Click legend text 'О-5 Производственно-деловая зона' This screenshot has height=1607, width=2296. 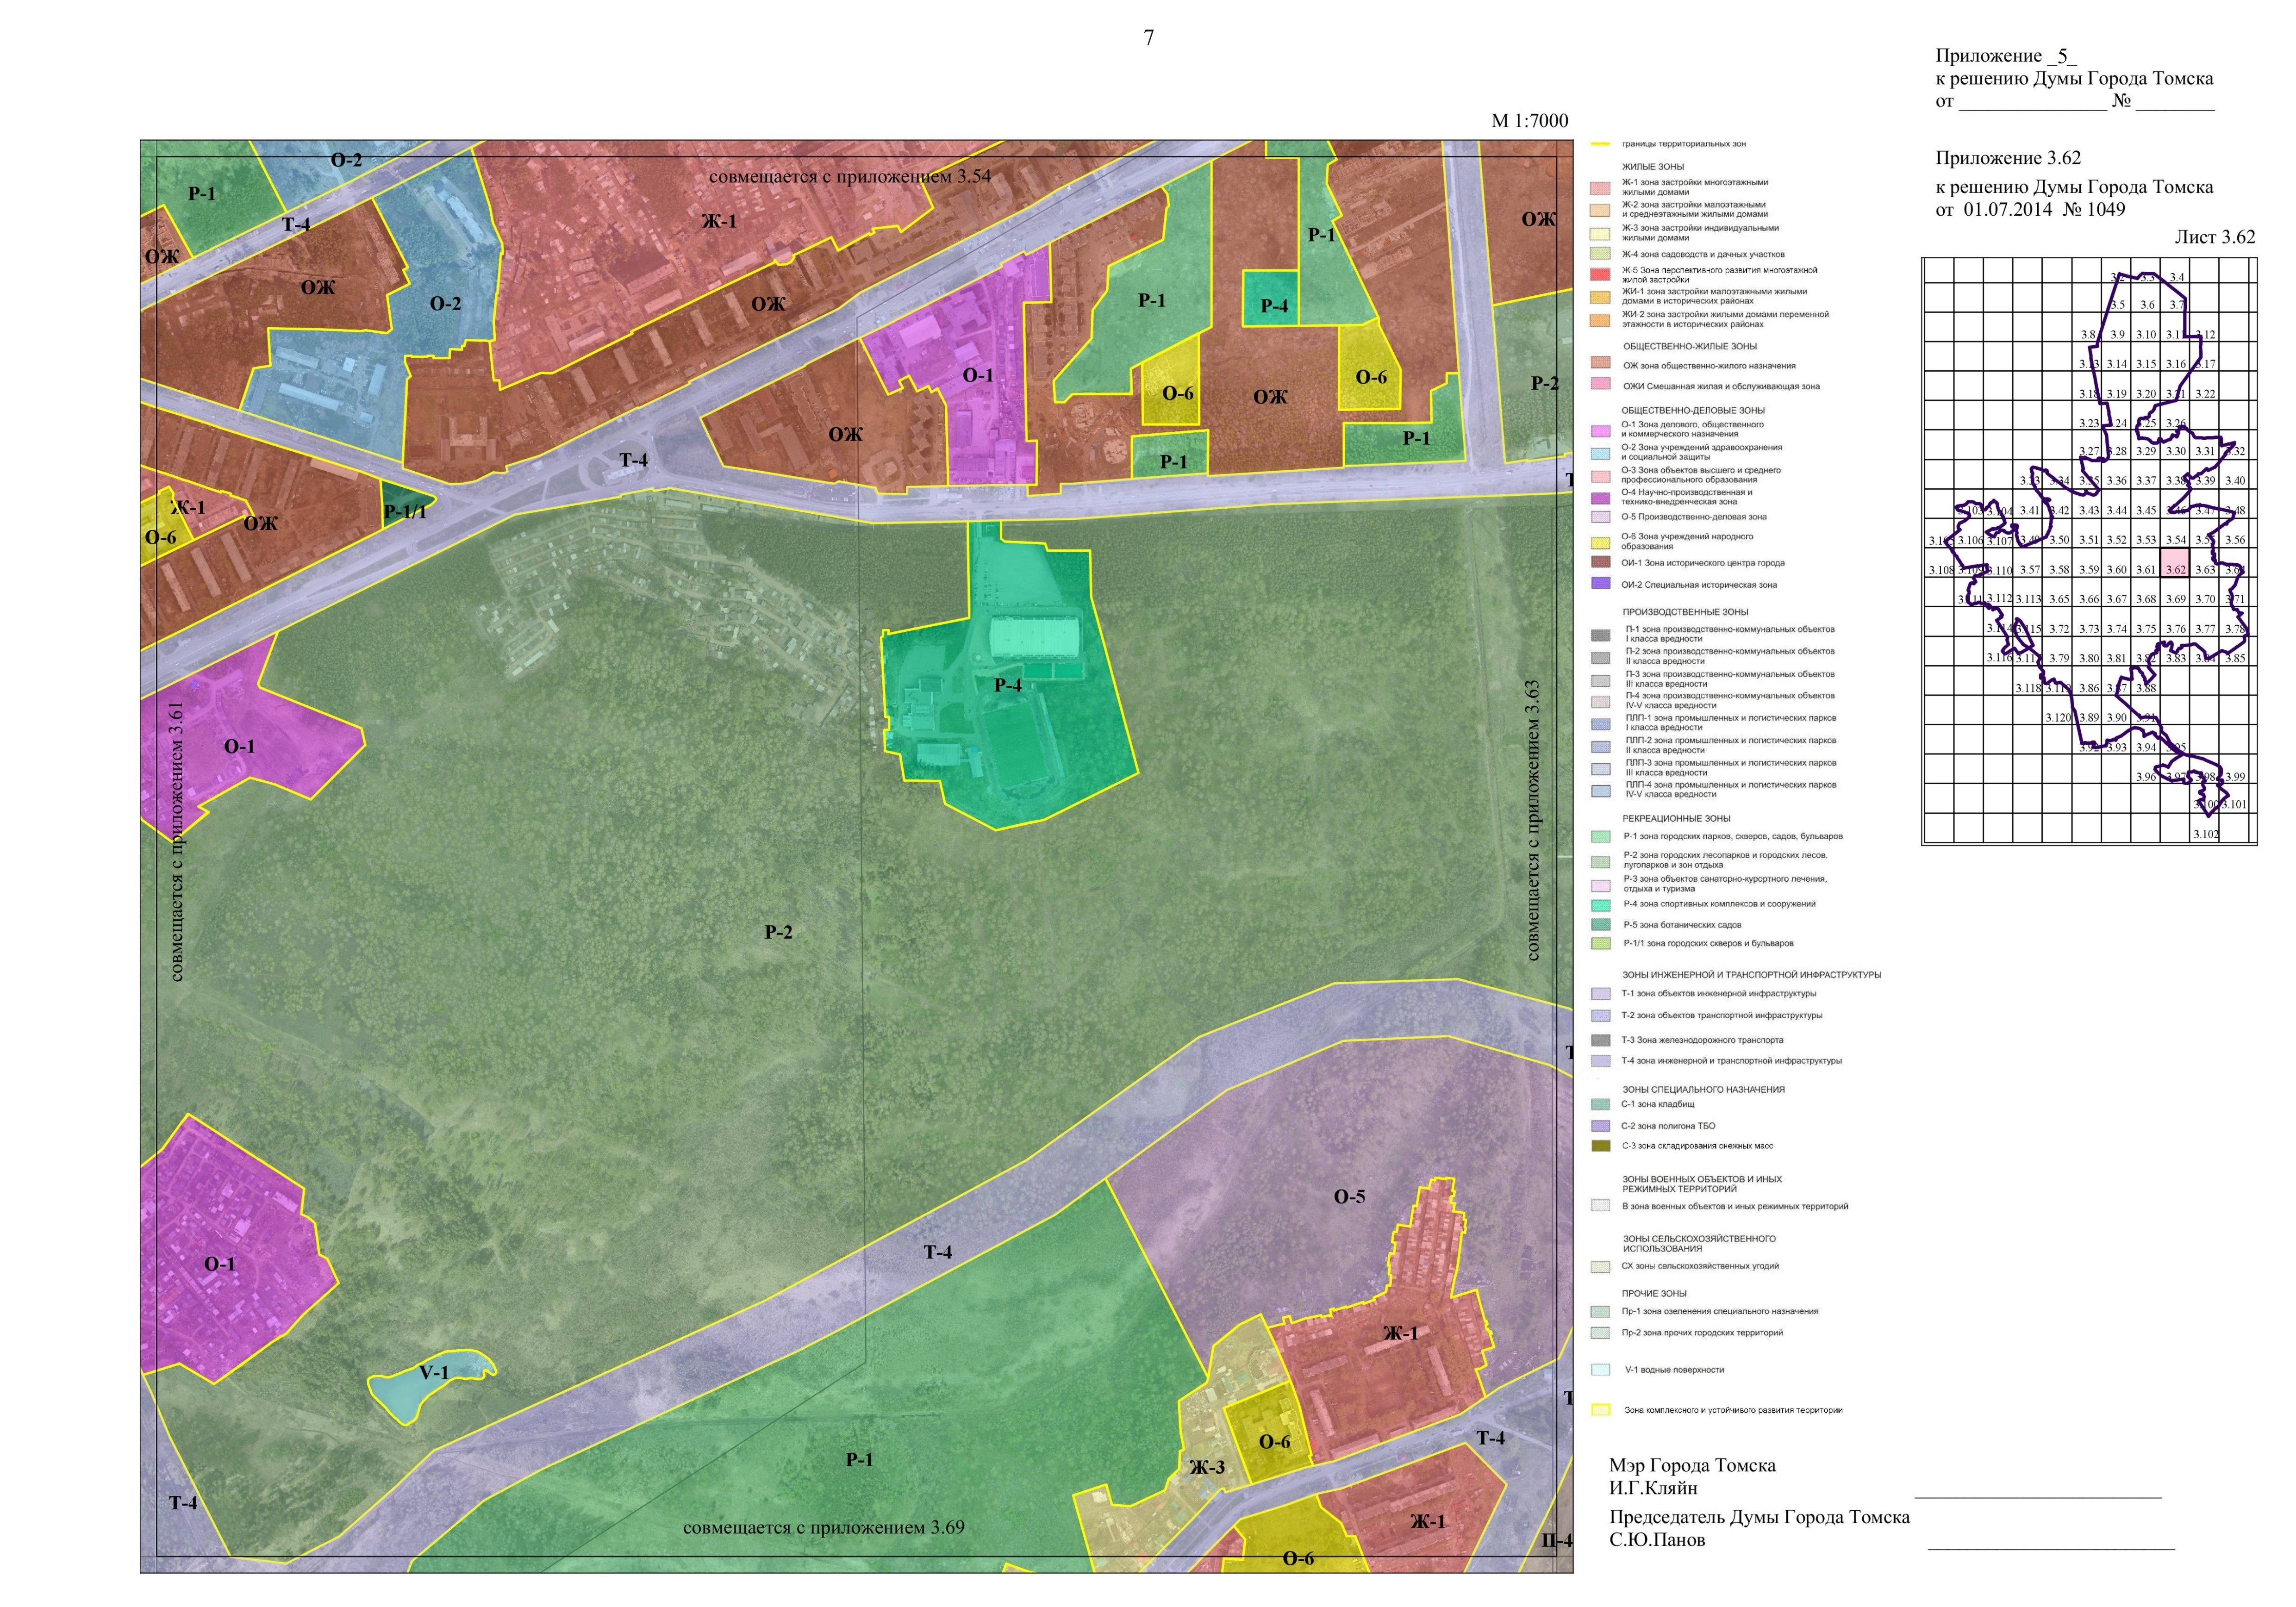point(1694,517)
